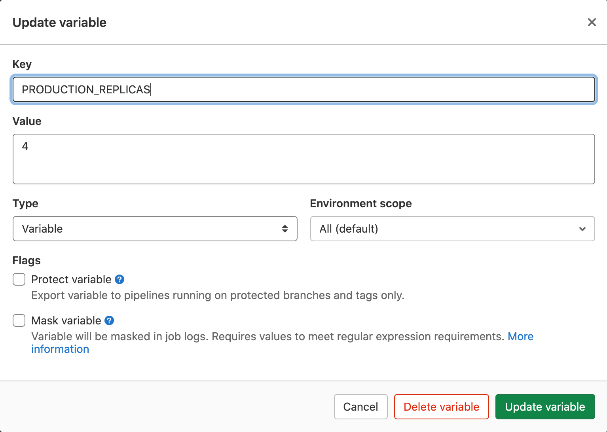Expand the All (default) scope selector
This screenshot has height=432, width=607.
tap(452, 229)
